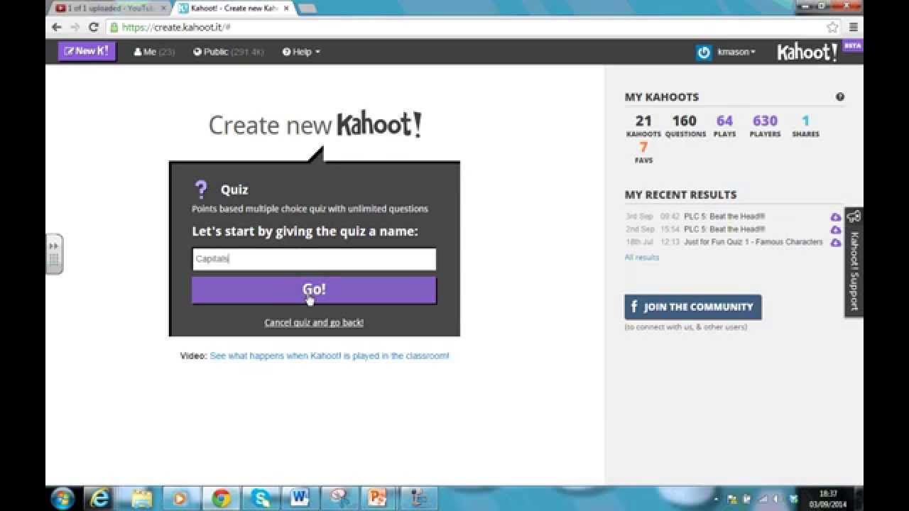The image size is (909, 511).
Task: Click the 160 Questions stat
Action: point(685,126)
